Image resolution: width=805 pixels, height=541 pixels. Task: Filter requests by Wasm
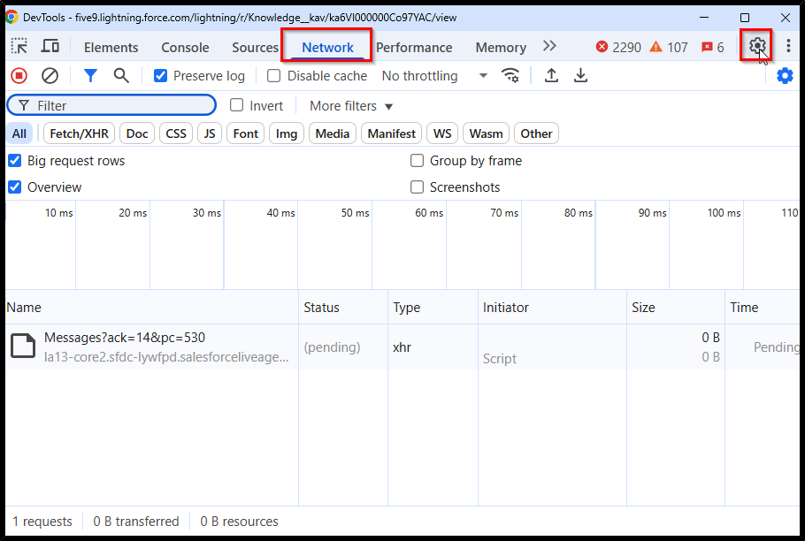tap(486, 133)
